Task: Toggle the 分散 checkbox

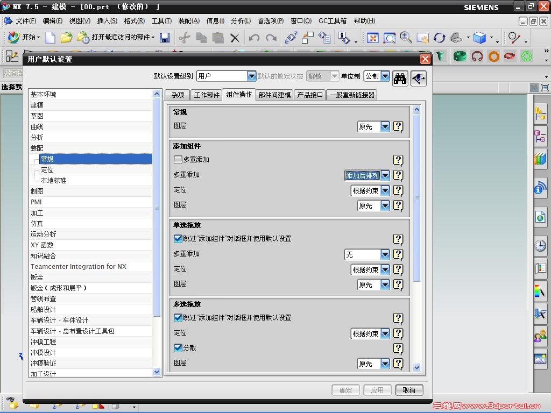Action: (x=178, y=348)
